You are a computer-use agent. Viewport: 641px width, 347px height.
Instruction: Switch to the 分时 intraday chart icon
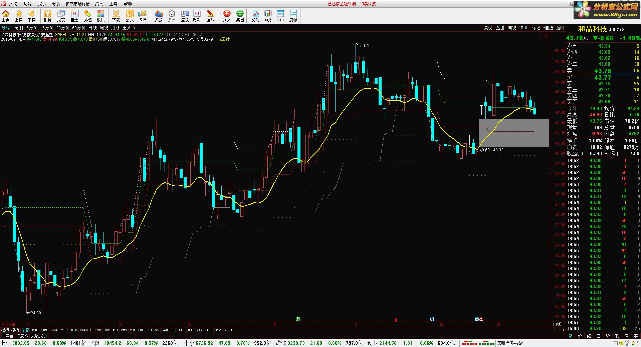click(256, 16)
